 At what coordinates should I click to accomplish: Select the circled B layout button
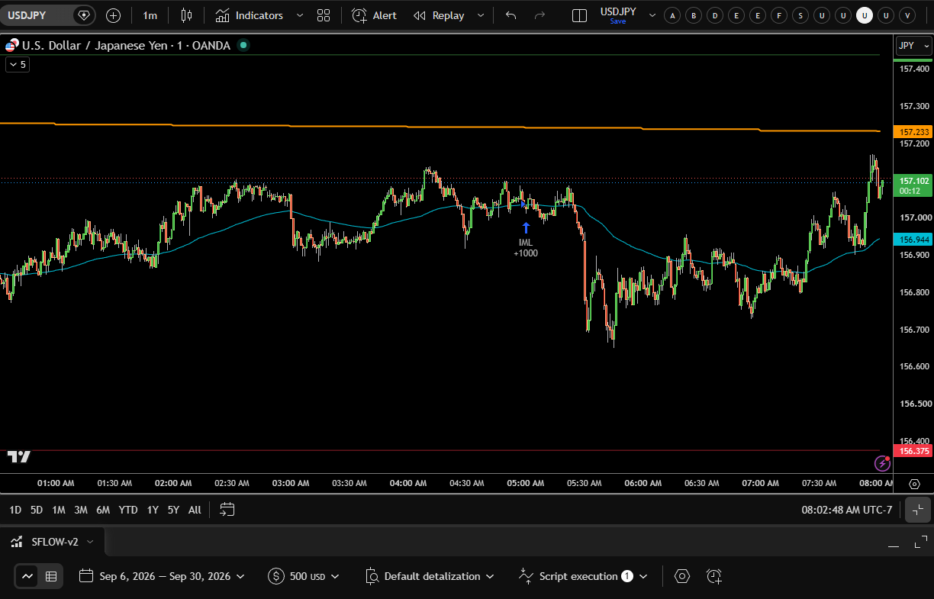[694, 15]
